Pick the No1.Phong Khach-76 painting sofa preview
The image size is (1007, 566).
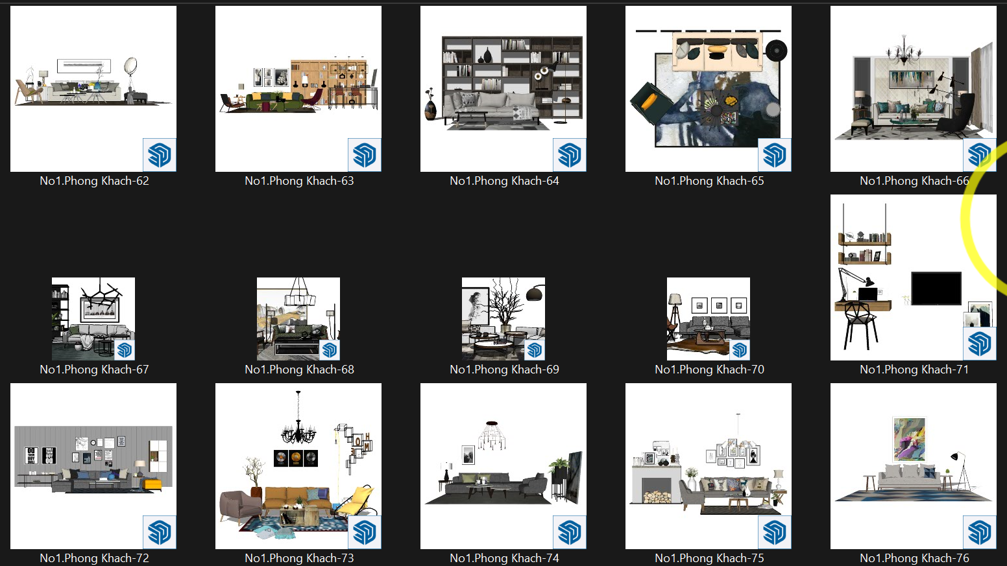pos(914,466)
